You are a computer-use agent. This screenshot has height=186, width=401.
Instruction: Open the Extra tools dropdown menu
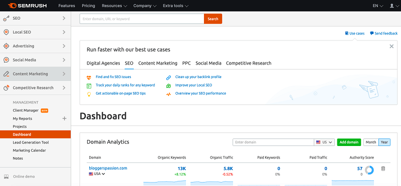coord(176,5)
